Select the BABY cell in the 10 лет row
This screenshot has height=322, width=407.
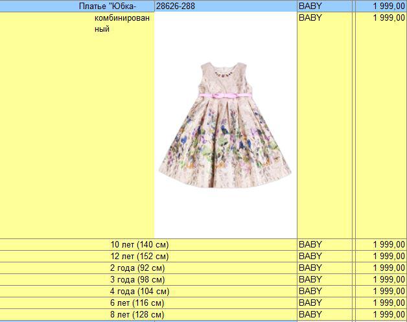pyautogui.click(x=324, y=244)
